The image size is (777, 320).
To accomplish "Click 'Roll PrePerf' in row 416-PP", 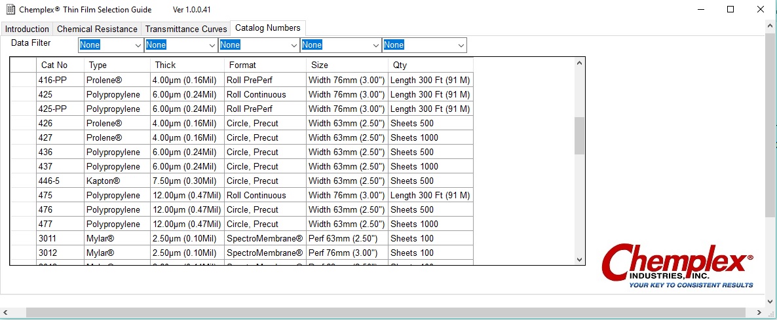I will (x=265, y=80).
